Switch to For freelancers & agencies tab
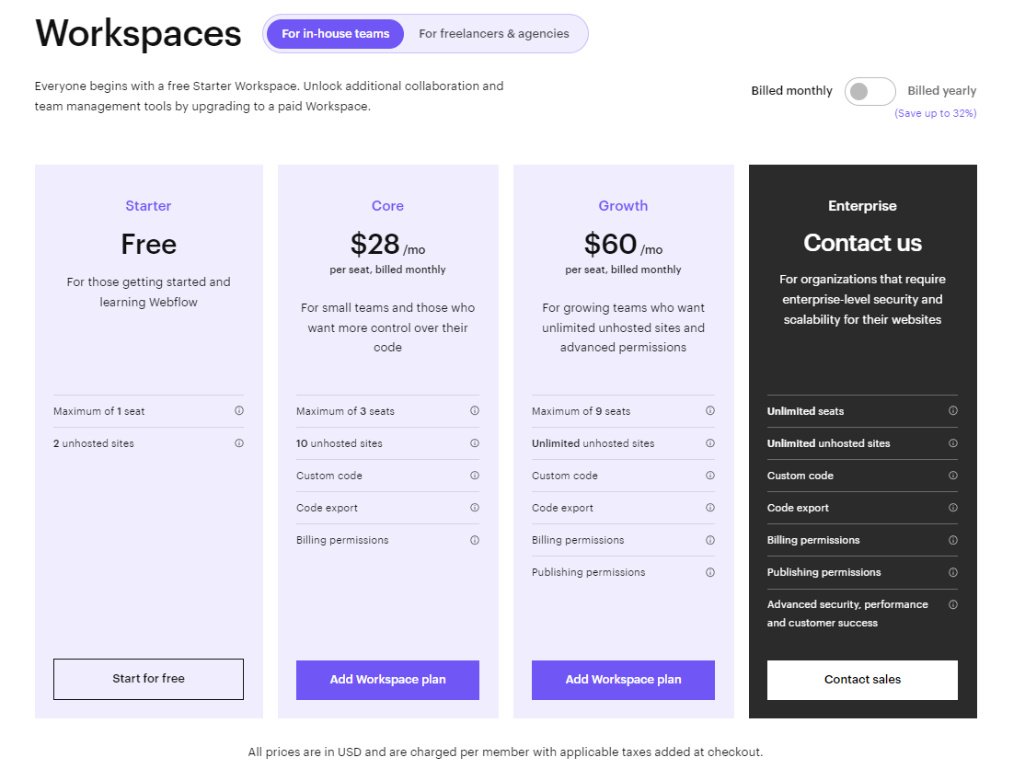 click(493, 34)
